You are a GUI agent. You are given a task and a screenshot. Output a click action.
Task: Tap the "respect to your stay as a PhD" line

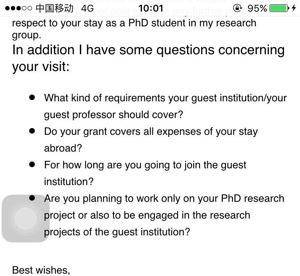click(x=134, y=23)
